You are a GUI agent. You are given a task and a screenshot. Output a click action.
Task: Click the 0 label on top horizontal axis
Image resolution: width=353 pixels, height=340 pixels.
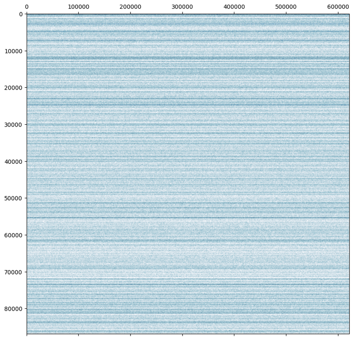pos(27,7)
